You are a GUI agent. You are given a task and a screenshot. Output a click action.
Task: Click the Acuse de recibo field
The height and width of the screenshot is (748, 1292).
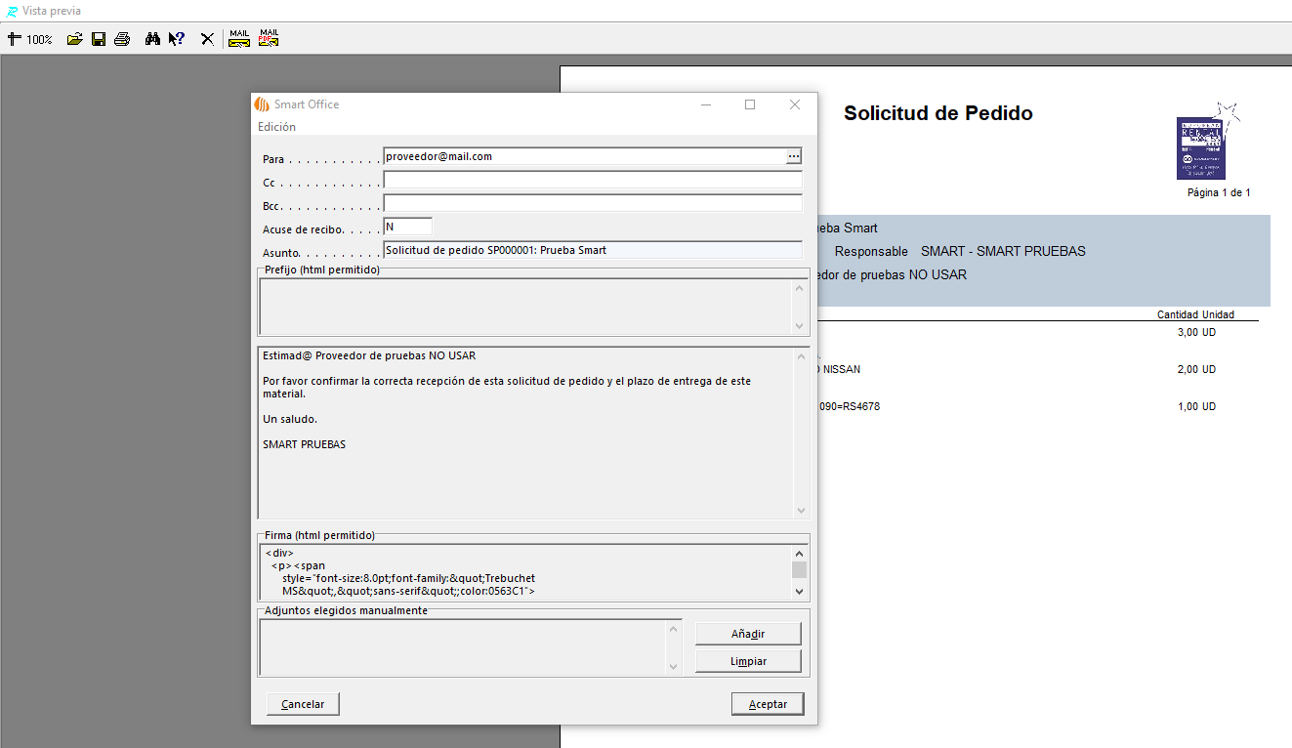click(407, 227)
